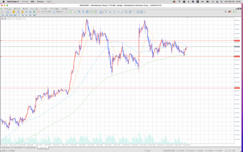Expand the chart template dropdown arrow
This screenshot has height=152, width=243.
point(11,12)
